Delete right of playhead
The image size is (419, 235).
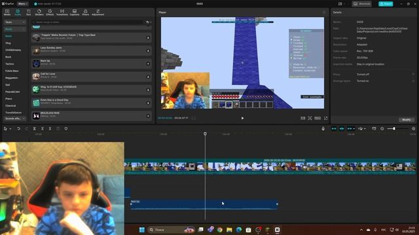tap(50, 129)
